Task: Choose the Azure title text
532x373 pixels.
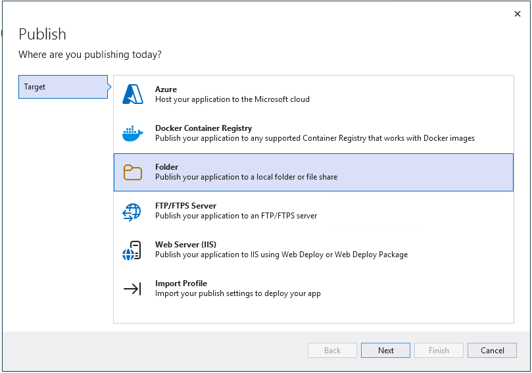Action: point(166,89)
